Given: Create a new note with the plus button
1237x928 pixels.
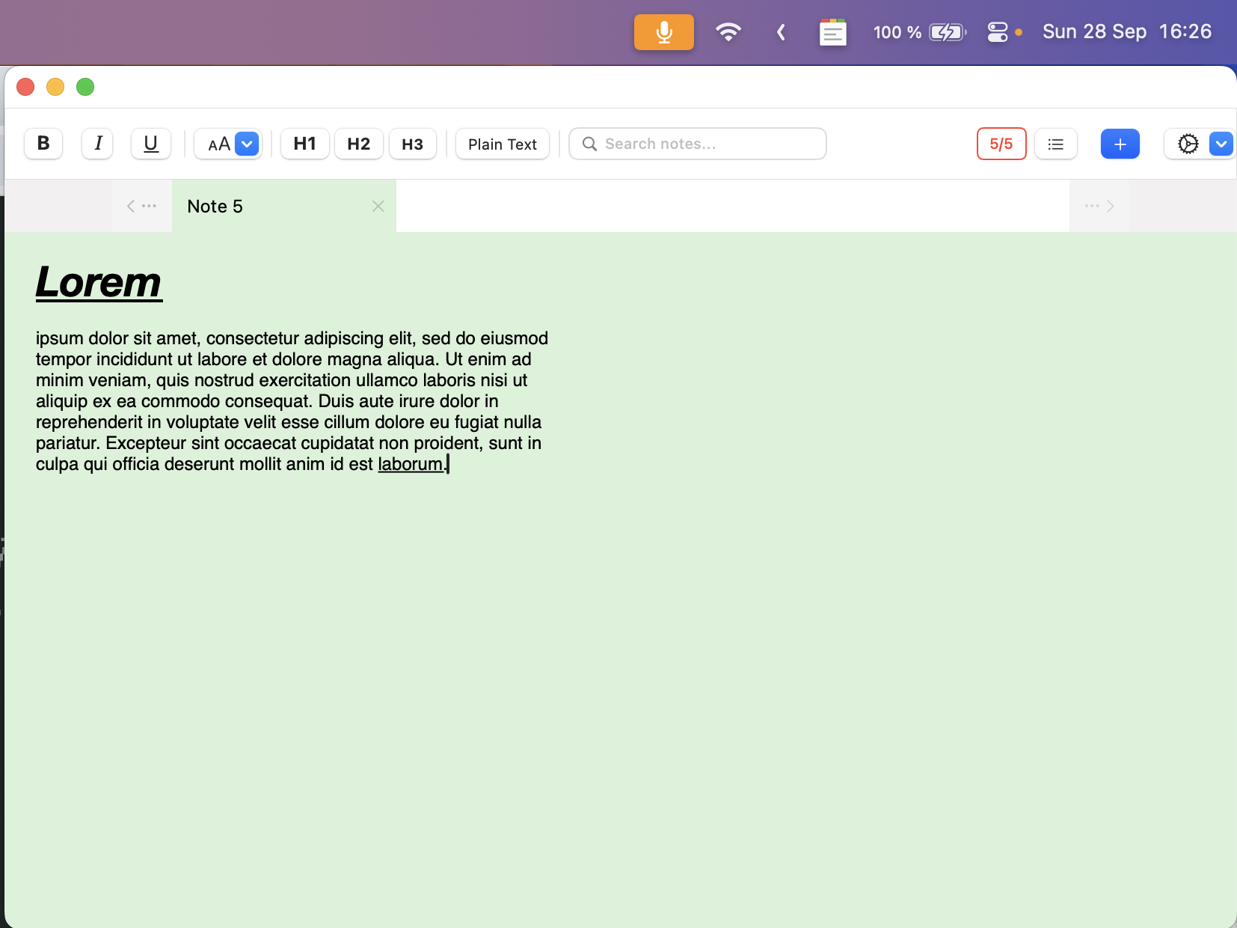Looking at the screenshot, I should (x=1120, y=144).
